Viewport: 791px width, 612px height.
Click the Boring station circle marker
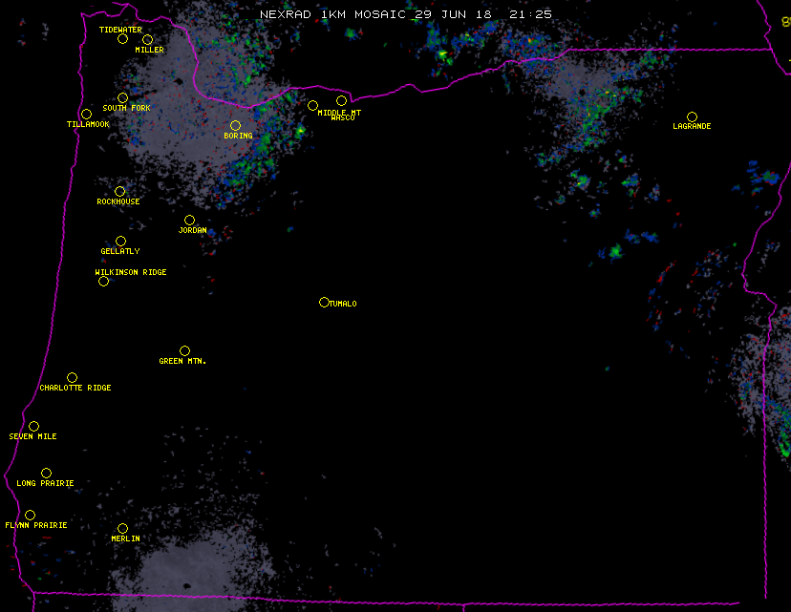point(235,126)
